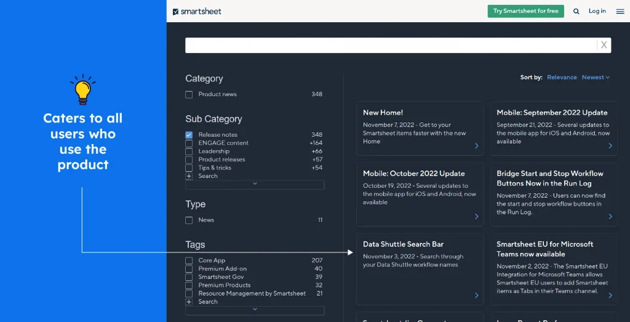The image size is (630, 322).
Task: Click the Log in link
Action: point(597,11)
